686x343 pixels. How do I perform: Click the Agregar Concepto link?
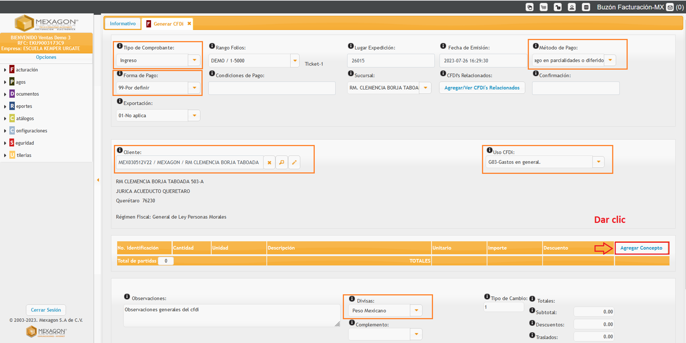pos(641,248)
